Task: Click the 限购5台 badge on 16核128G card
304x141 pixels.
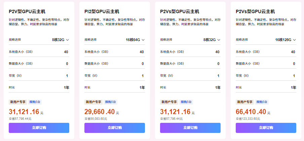Action: point(262,102)
